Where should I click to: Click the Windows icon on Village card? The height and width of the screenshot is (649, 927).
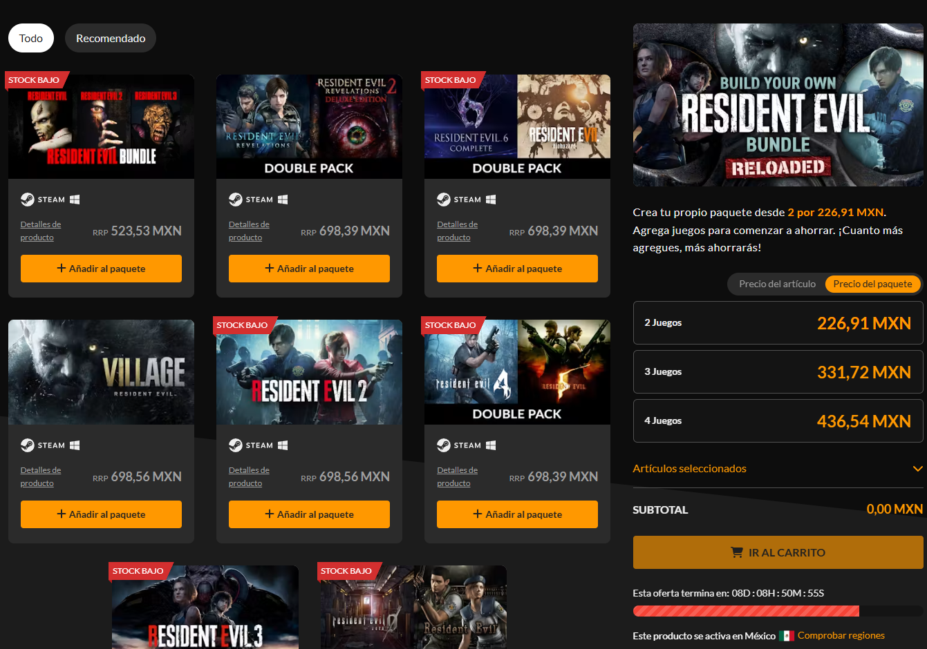(75, 445)
